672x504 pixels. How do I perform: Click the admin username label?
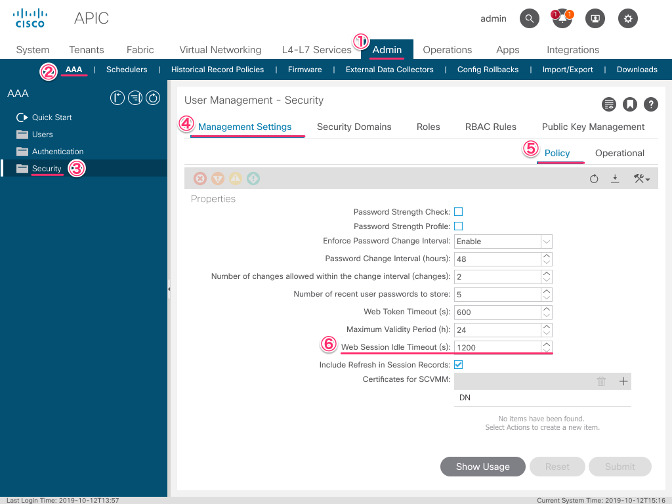click(493, 18)
